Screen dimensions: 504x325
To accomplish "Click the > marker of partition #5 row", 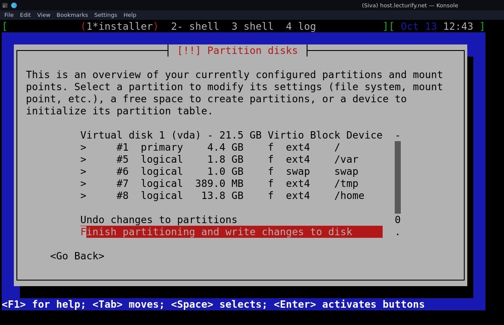I will [83, 159].
